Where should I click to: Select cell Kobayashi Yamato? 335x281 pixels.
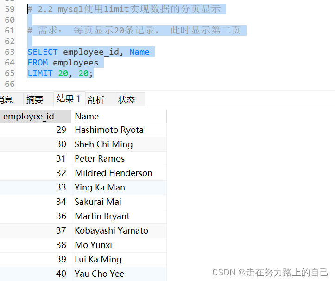click(x=119, y=231)
